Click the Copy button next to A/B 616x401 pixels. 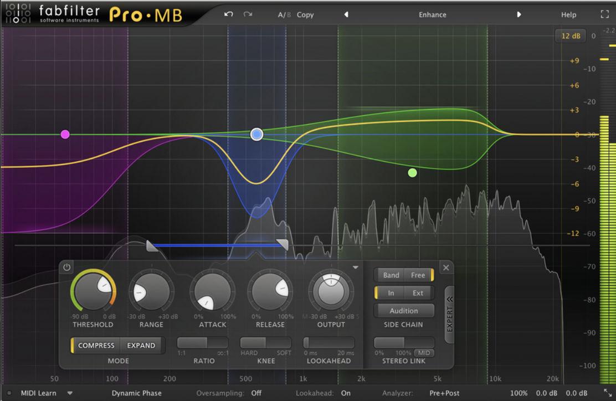coord(305,14)
